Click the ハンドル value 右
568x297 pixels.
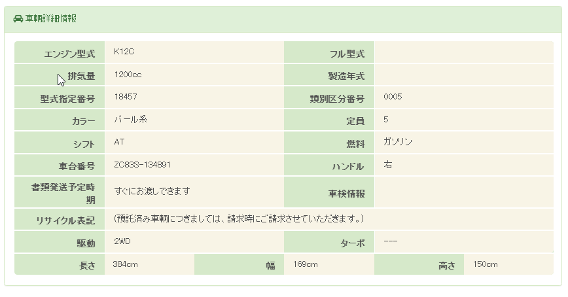click(x=388, y=165)
